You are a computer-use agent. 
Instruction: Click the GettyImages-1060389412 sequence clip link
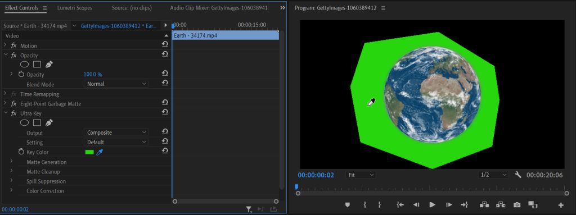coord(119,26)
